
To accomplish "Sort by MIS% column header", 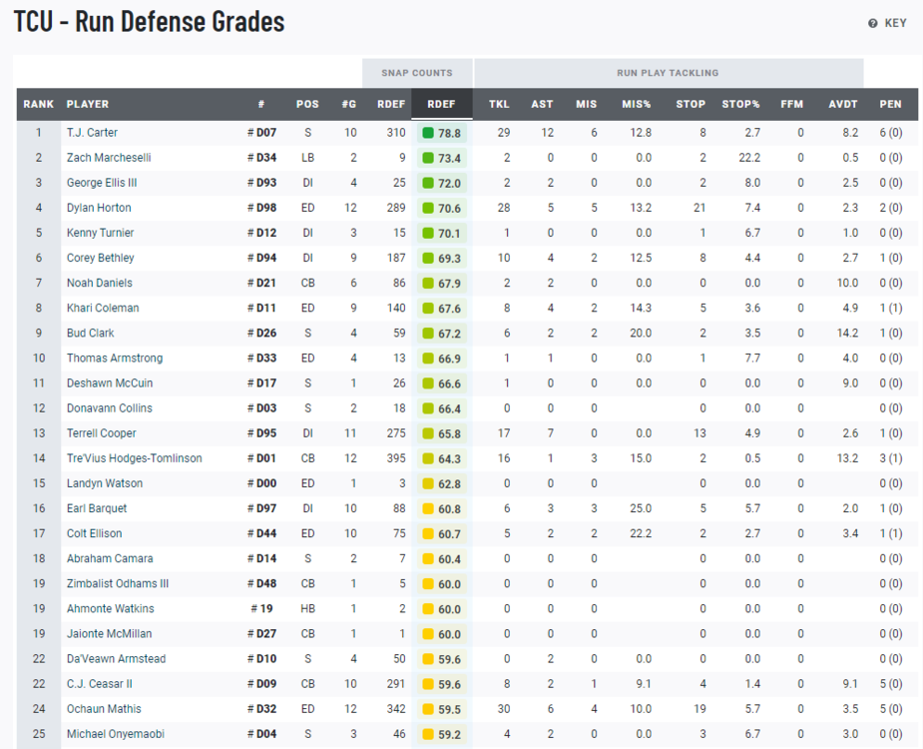I will click(637, 104).
